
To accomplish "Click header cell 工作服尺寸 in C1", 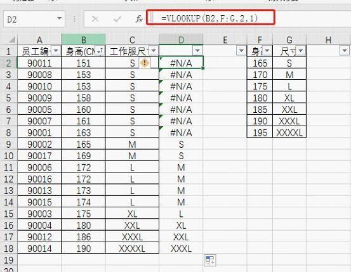I will coord(132,51).
